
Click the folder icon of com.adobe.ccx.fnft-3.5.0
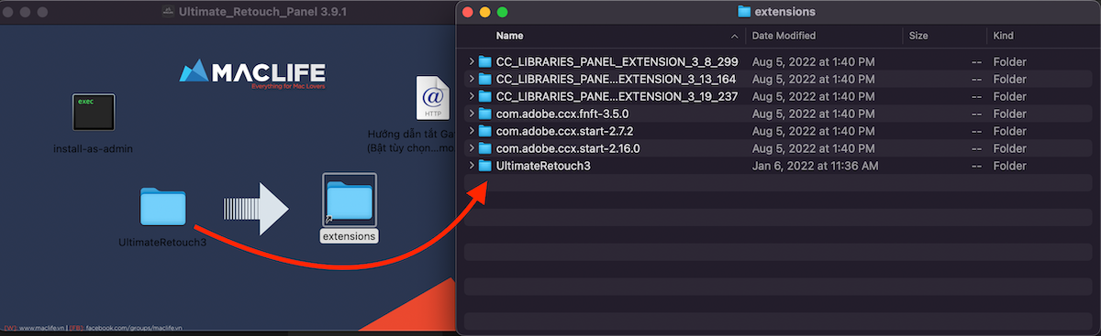point(485,114)
